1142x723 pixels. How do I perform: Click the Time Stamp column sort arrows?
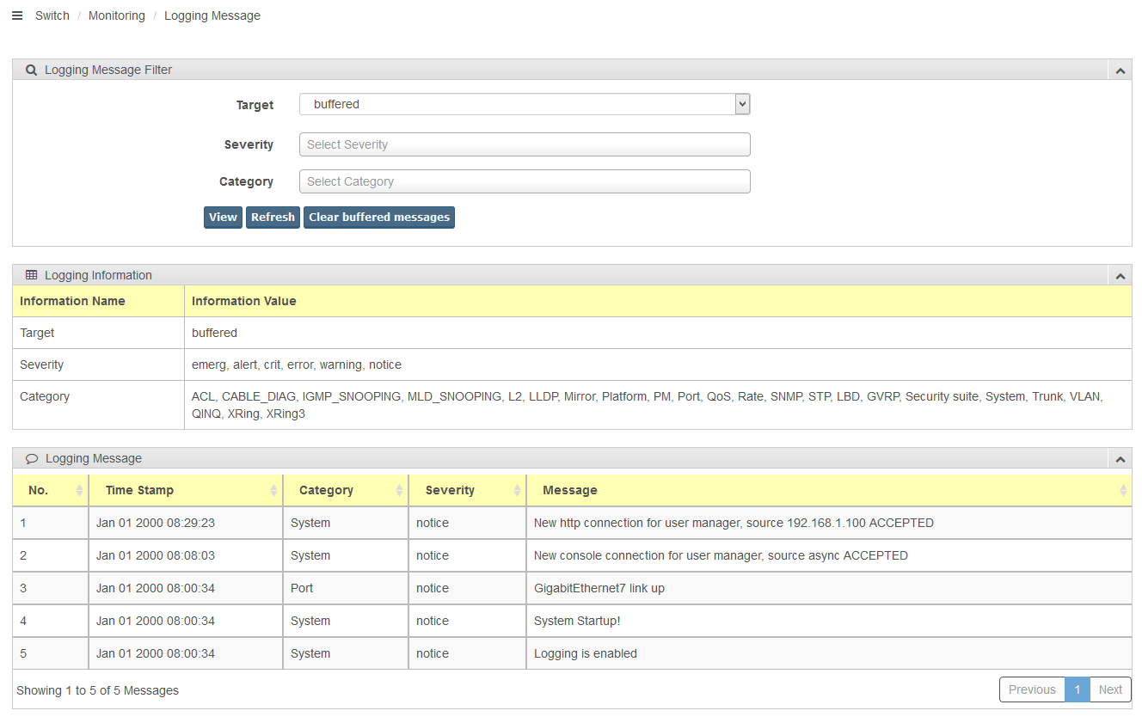tap(274, 490)
